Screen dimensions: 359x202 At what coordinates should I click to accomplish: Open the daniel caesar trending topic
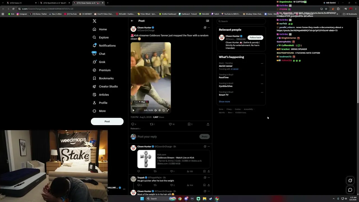[226, 66]
